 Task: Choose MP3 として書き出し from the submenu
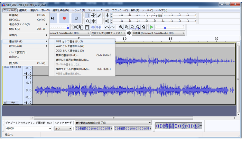click(69, 42)
